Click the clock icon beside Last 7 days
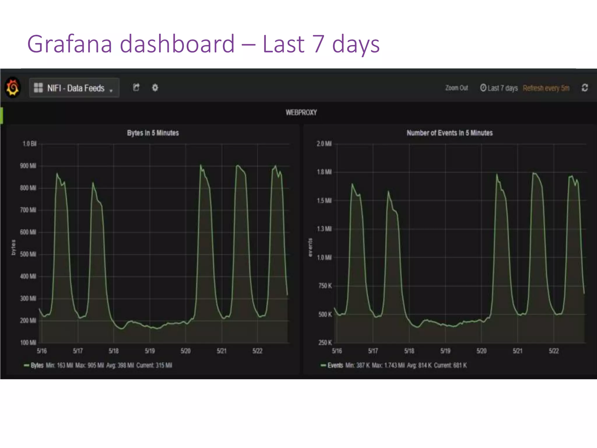 [x=483, y=88]
